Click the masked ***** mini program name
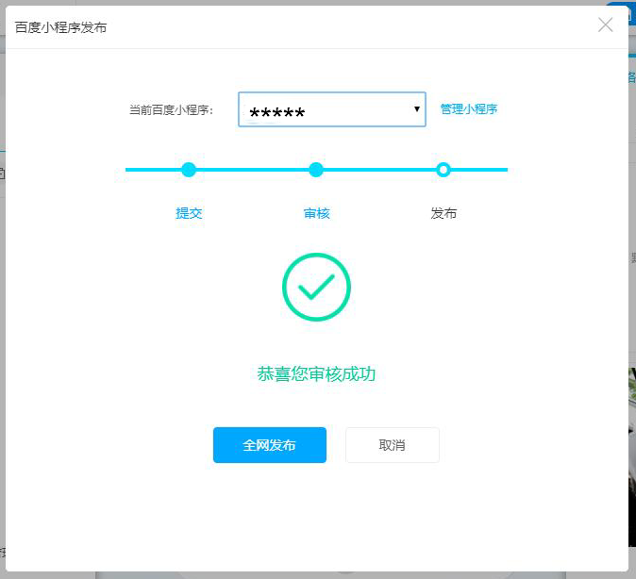 (277, 114)
